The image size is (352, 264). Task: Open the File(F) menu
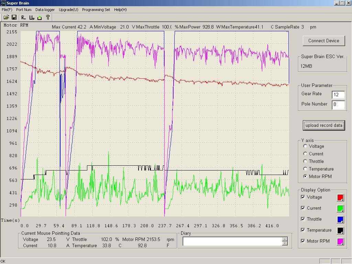click(7, 10)
